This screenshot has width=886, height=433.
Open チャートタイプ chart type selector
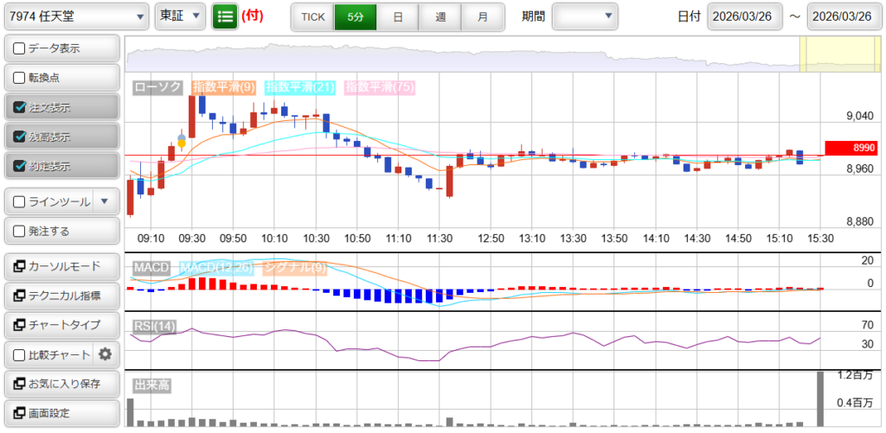61,325
